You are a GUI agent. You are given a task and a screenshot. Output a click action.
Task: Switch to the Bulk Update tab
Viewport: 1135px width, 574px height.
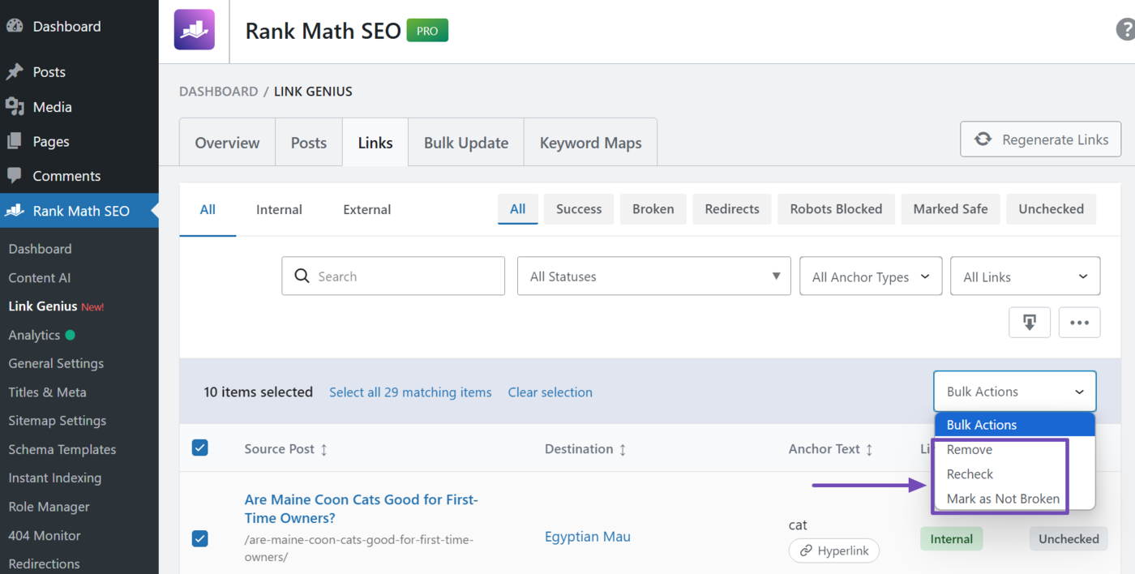tap(466, 143)
